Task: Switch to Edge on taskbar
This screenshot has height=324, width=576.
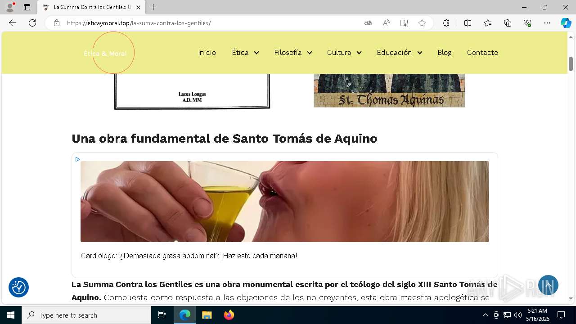Action: [185, 315]
